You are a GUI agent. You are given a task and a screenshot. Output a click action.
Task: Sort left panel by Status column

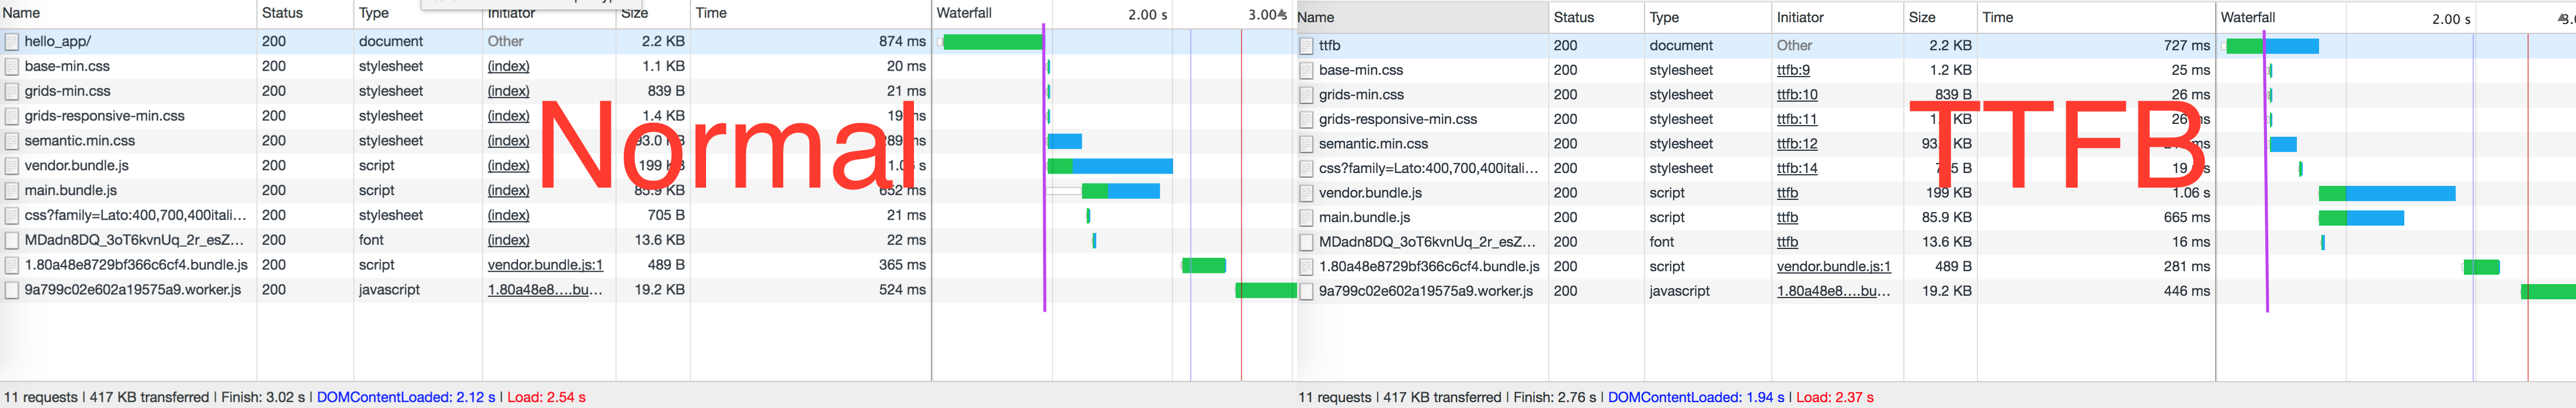click(282, 13)
